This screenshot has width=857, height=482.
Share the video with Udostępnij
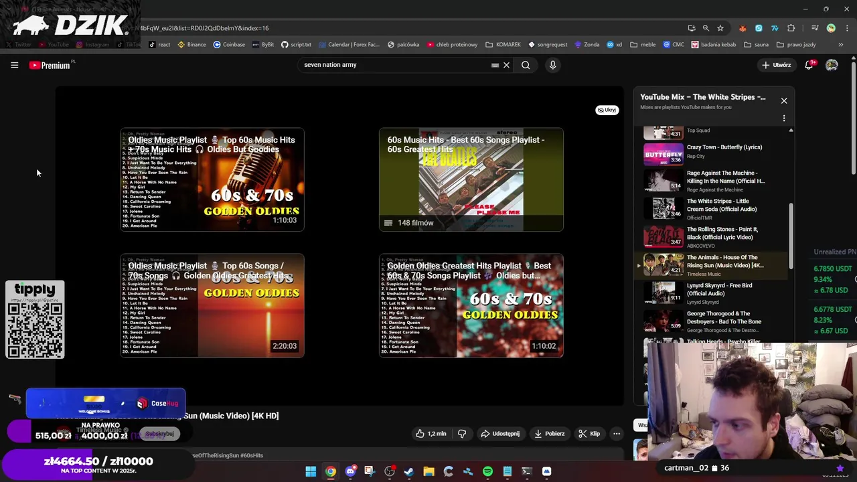[x=500, y=434]
